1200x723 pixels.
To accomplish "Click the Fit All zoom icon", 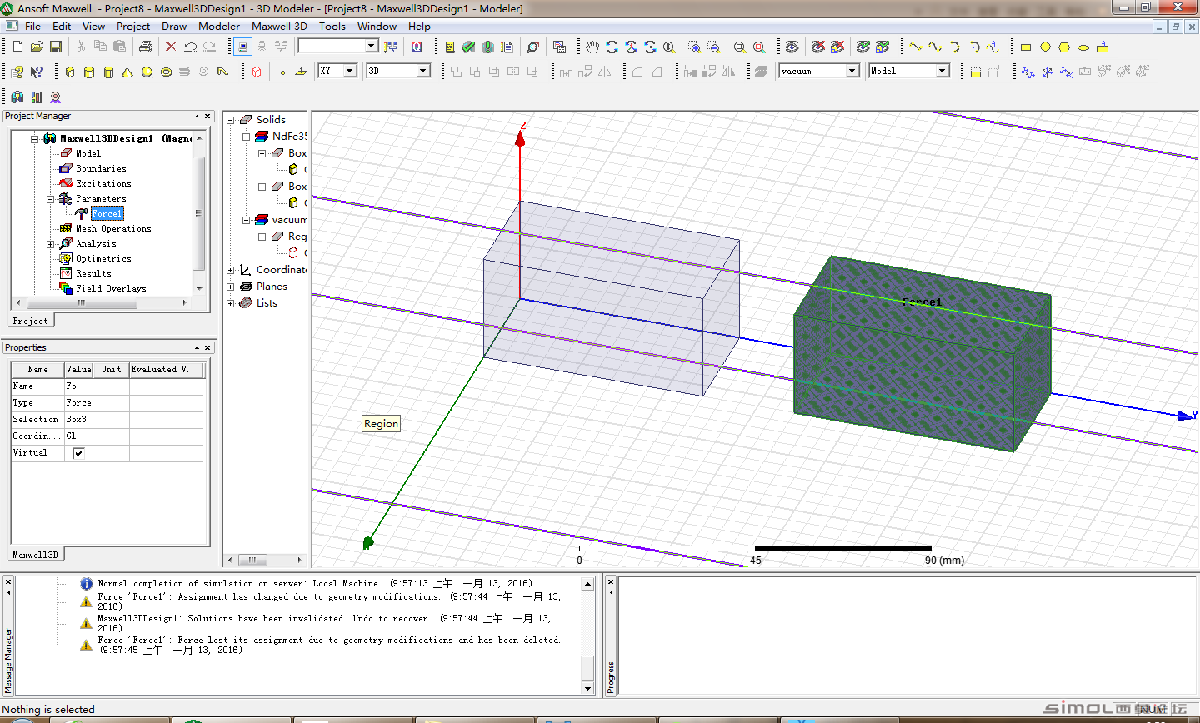I will [740, 47].
